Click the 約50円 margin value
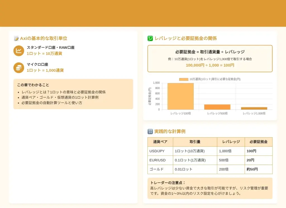 tap(252, 169)
